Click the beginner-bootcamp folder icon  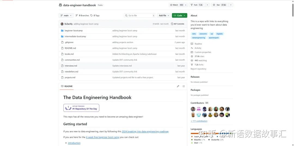[62, 31]
